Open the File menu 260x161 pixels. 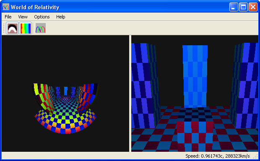click(x=8, y=17)
